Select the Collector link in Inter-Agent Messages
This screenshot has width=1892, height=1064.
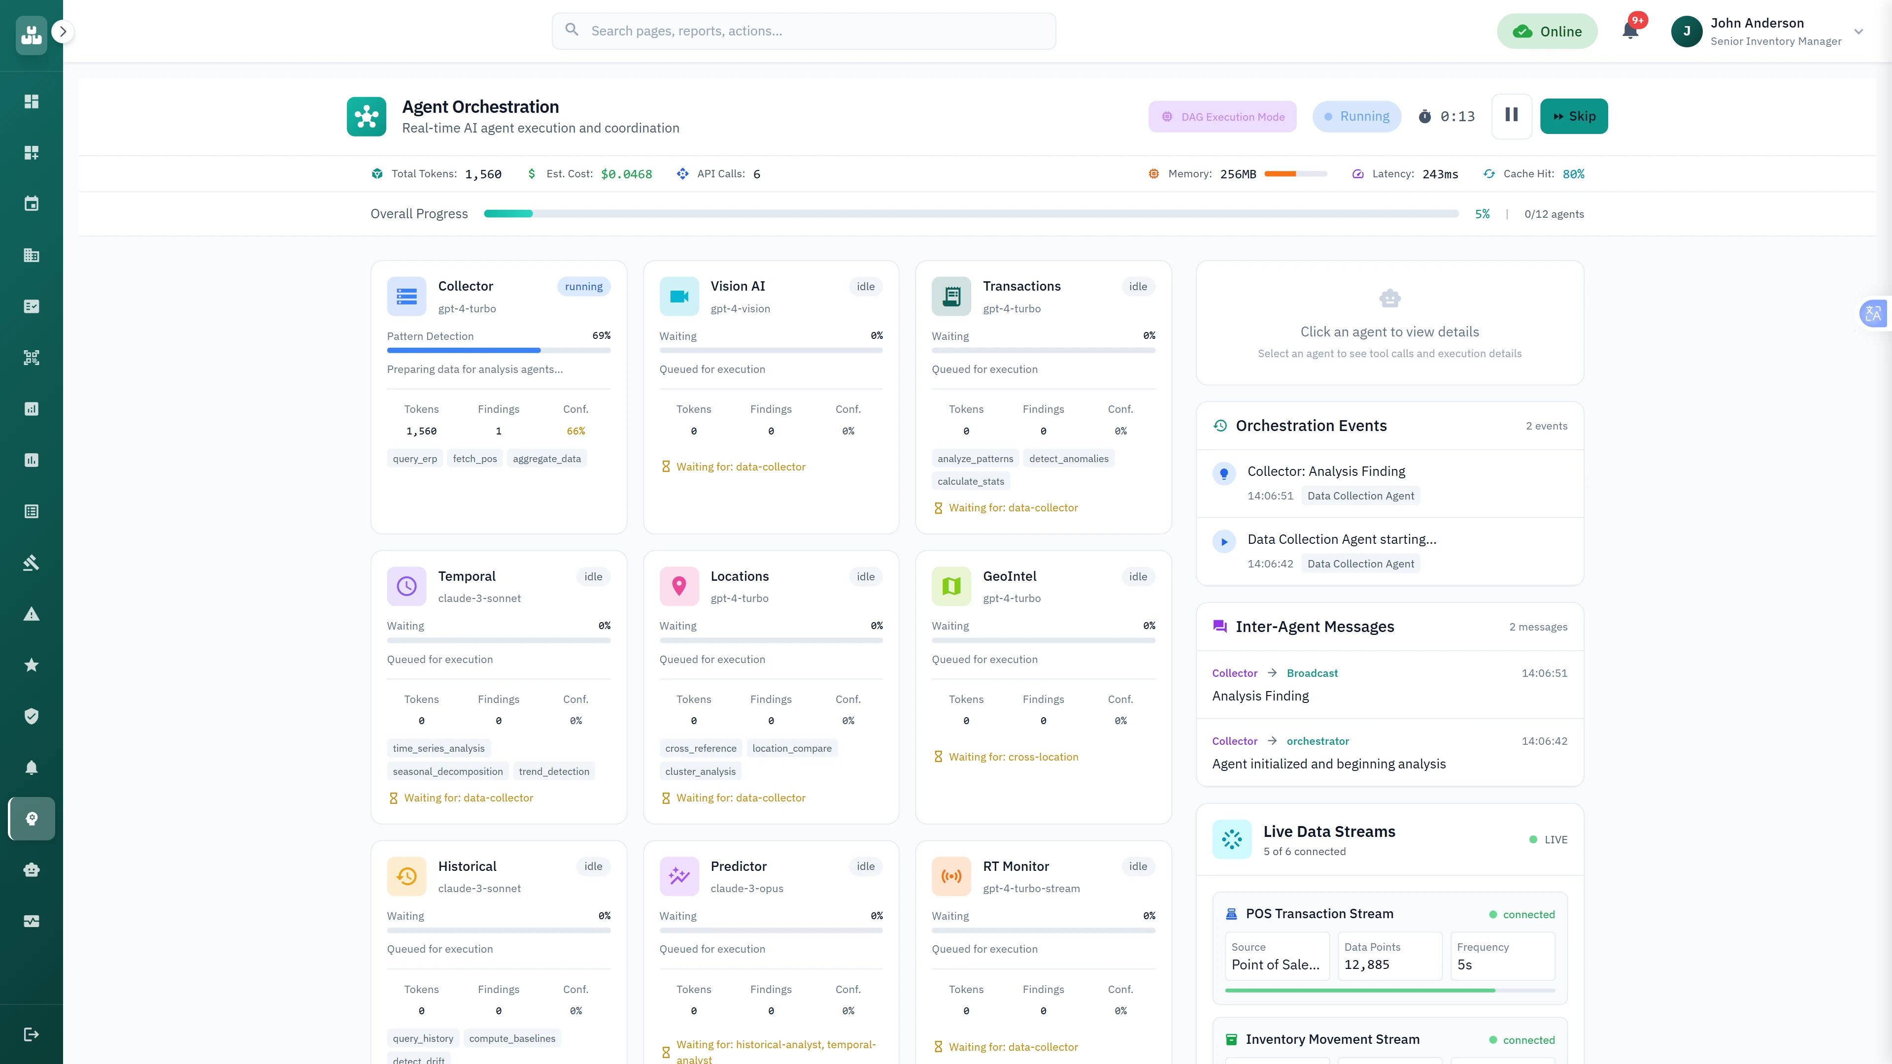point(1234,672)
